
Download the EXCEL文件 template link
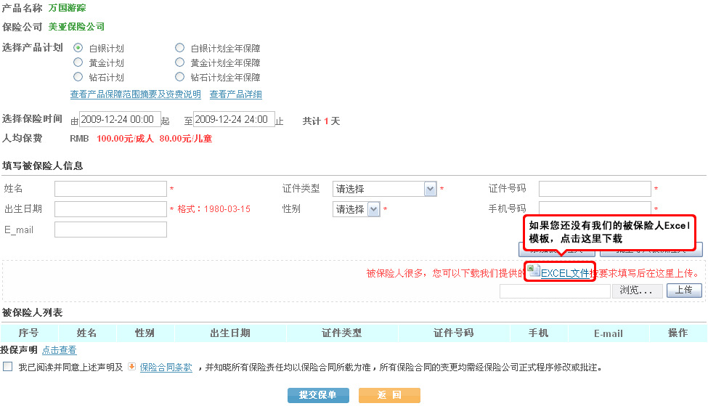(565, 274)
